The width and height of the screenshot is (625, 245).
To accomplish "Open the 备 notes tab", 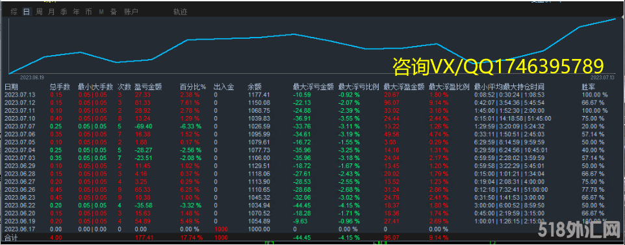I will click(114, 12).
